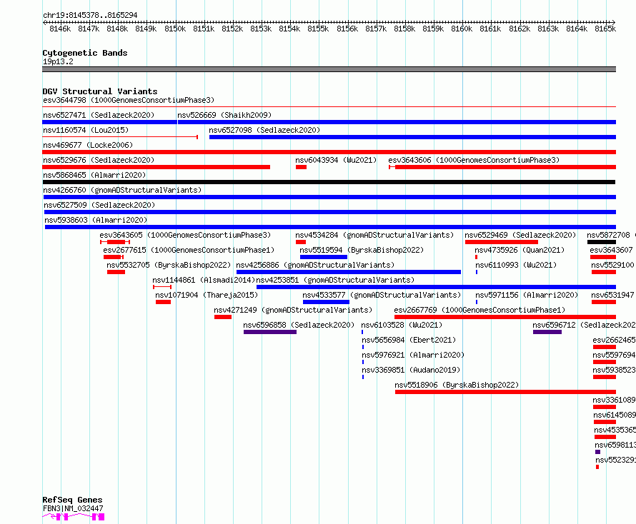Open nsv1160574 (Lou2015) variant

tap(86, 130)
